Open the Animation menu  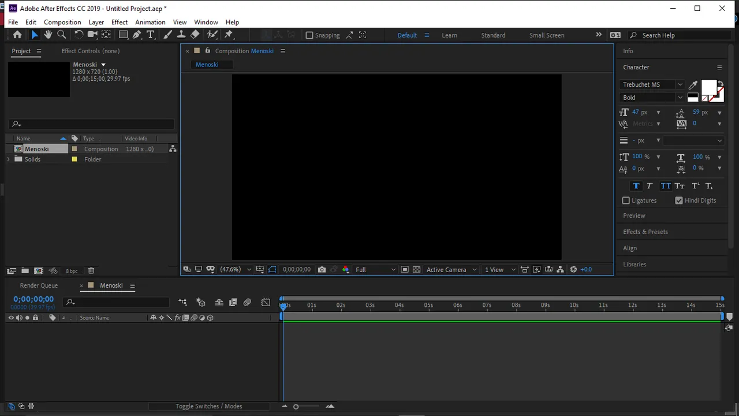tap(150, 22)
